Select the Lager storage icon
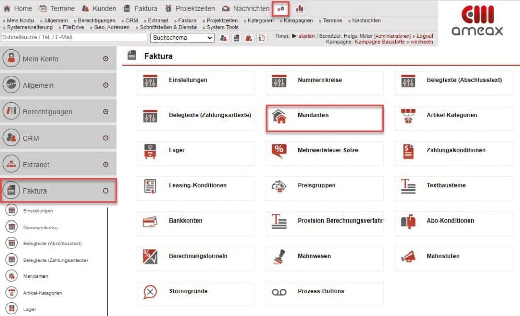 pos(150,151)
